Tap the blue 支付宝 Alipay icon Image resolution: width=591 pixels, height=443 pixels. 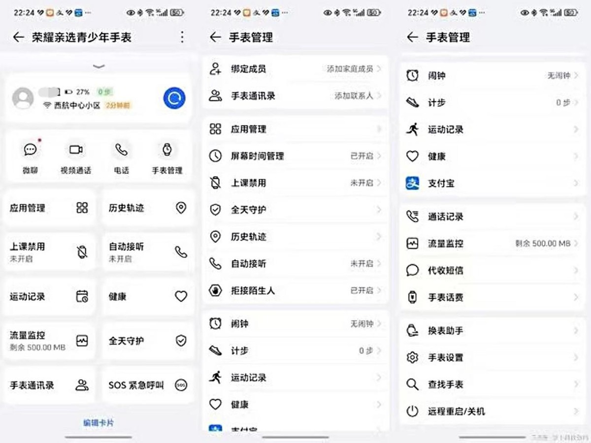tap(412, 183)
